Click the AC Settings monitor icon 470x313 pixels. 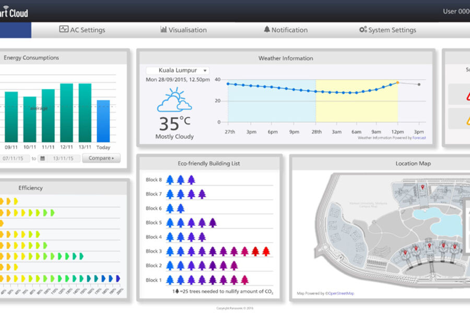pos(64,30)
